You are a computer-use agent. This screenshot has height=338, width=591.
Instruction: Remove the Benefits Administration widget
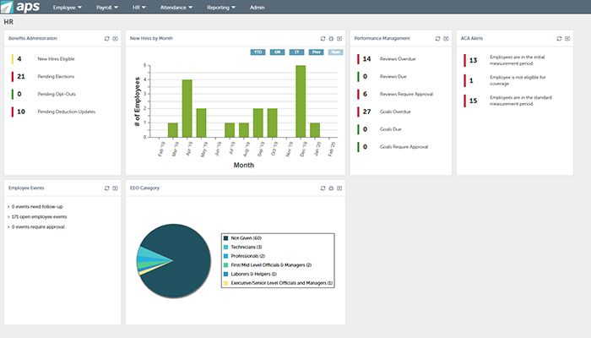[116, 38]
